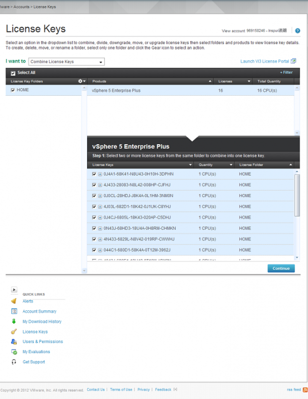Click the Continue button
This screenshot has width=308, height=399.
pos(281,268)
